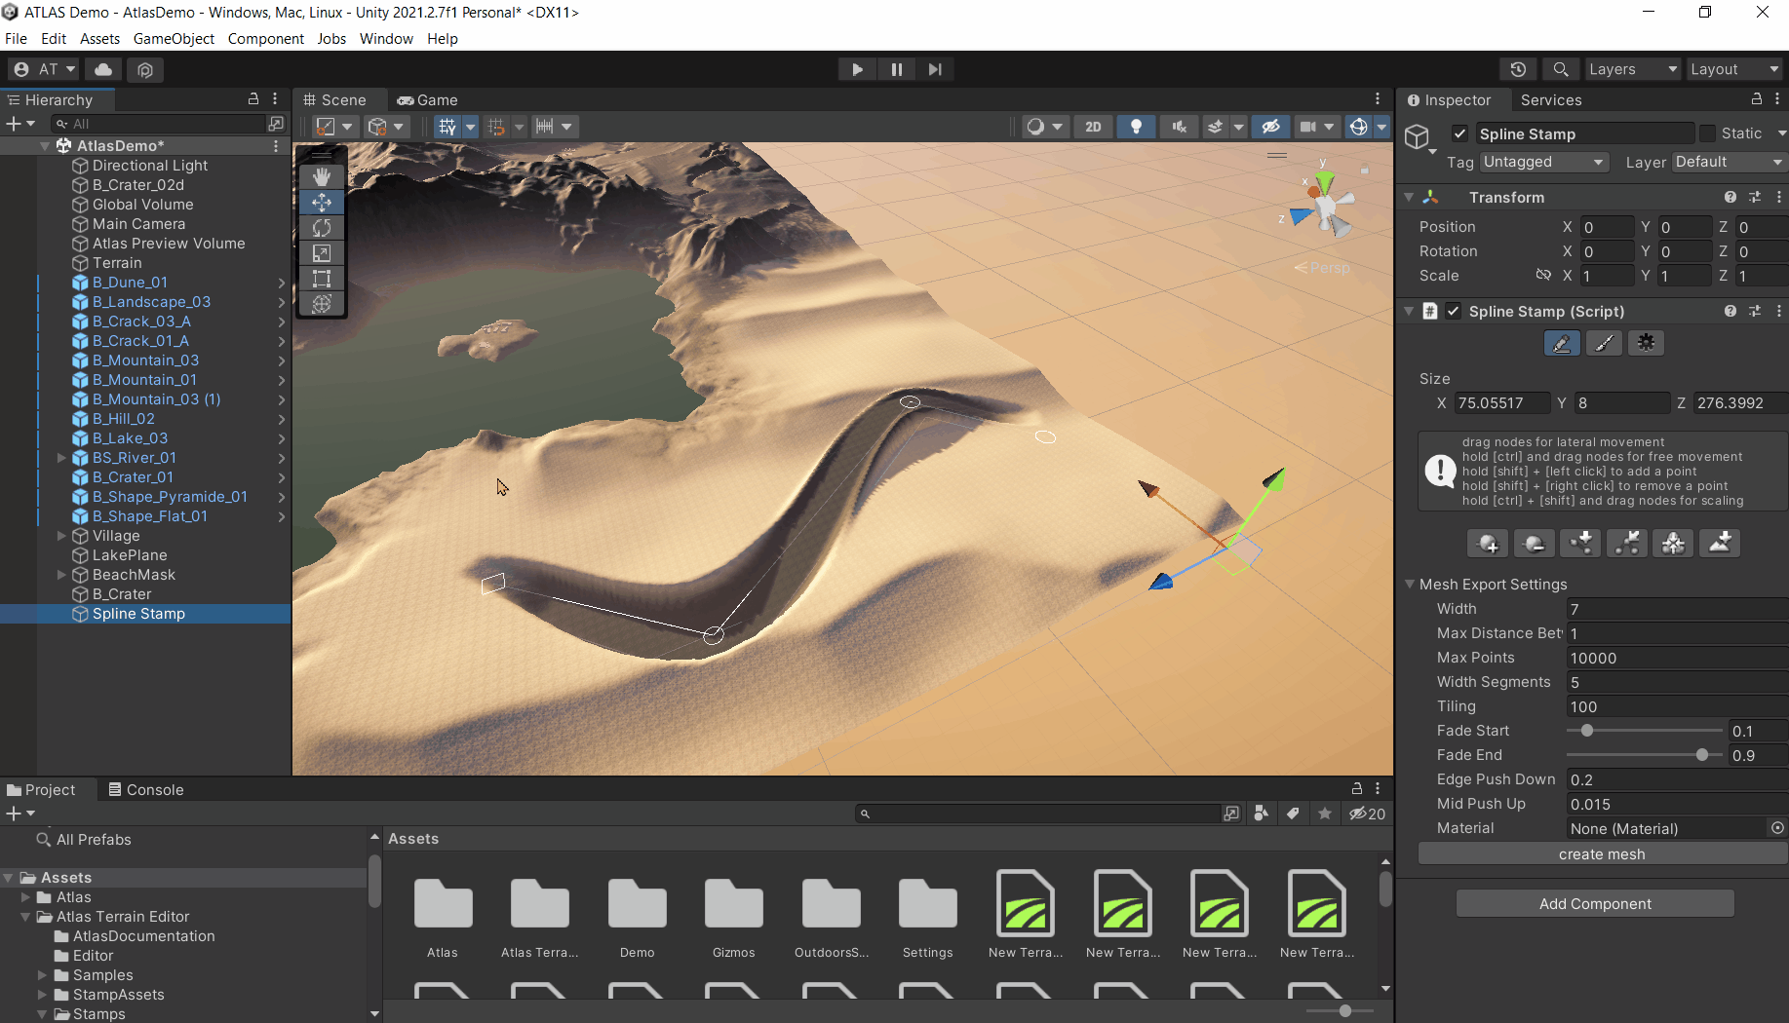Screen dimensions: 1789x1023
Task: Switch to the brush mode in Spline Stamp
Action: (1604, 342)
